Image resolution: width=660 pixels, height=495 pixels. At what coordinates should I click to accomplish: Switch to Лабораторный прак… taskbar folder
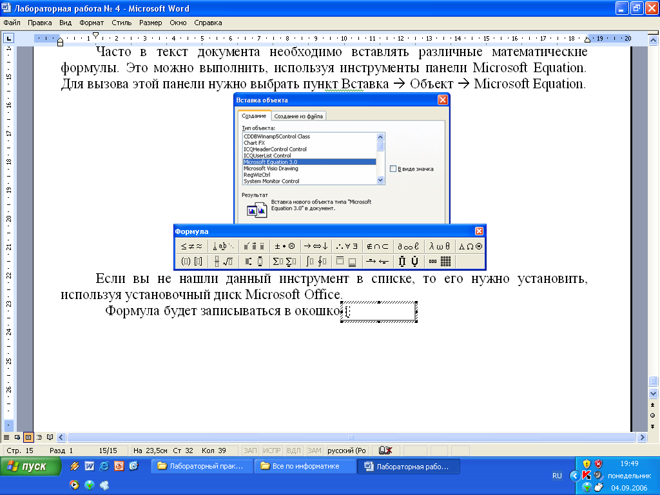pos(202,467)
